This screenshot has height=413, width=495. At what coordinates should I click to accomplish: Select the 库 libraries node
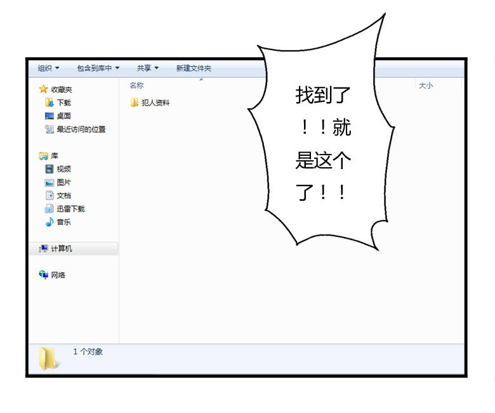click(54, 156)
